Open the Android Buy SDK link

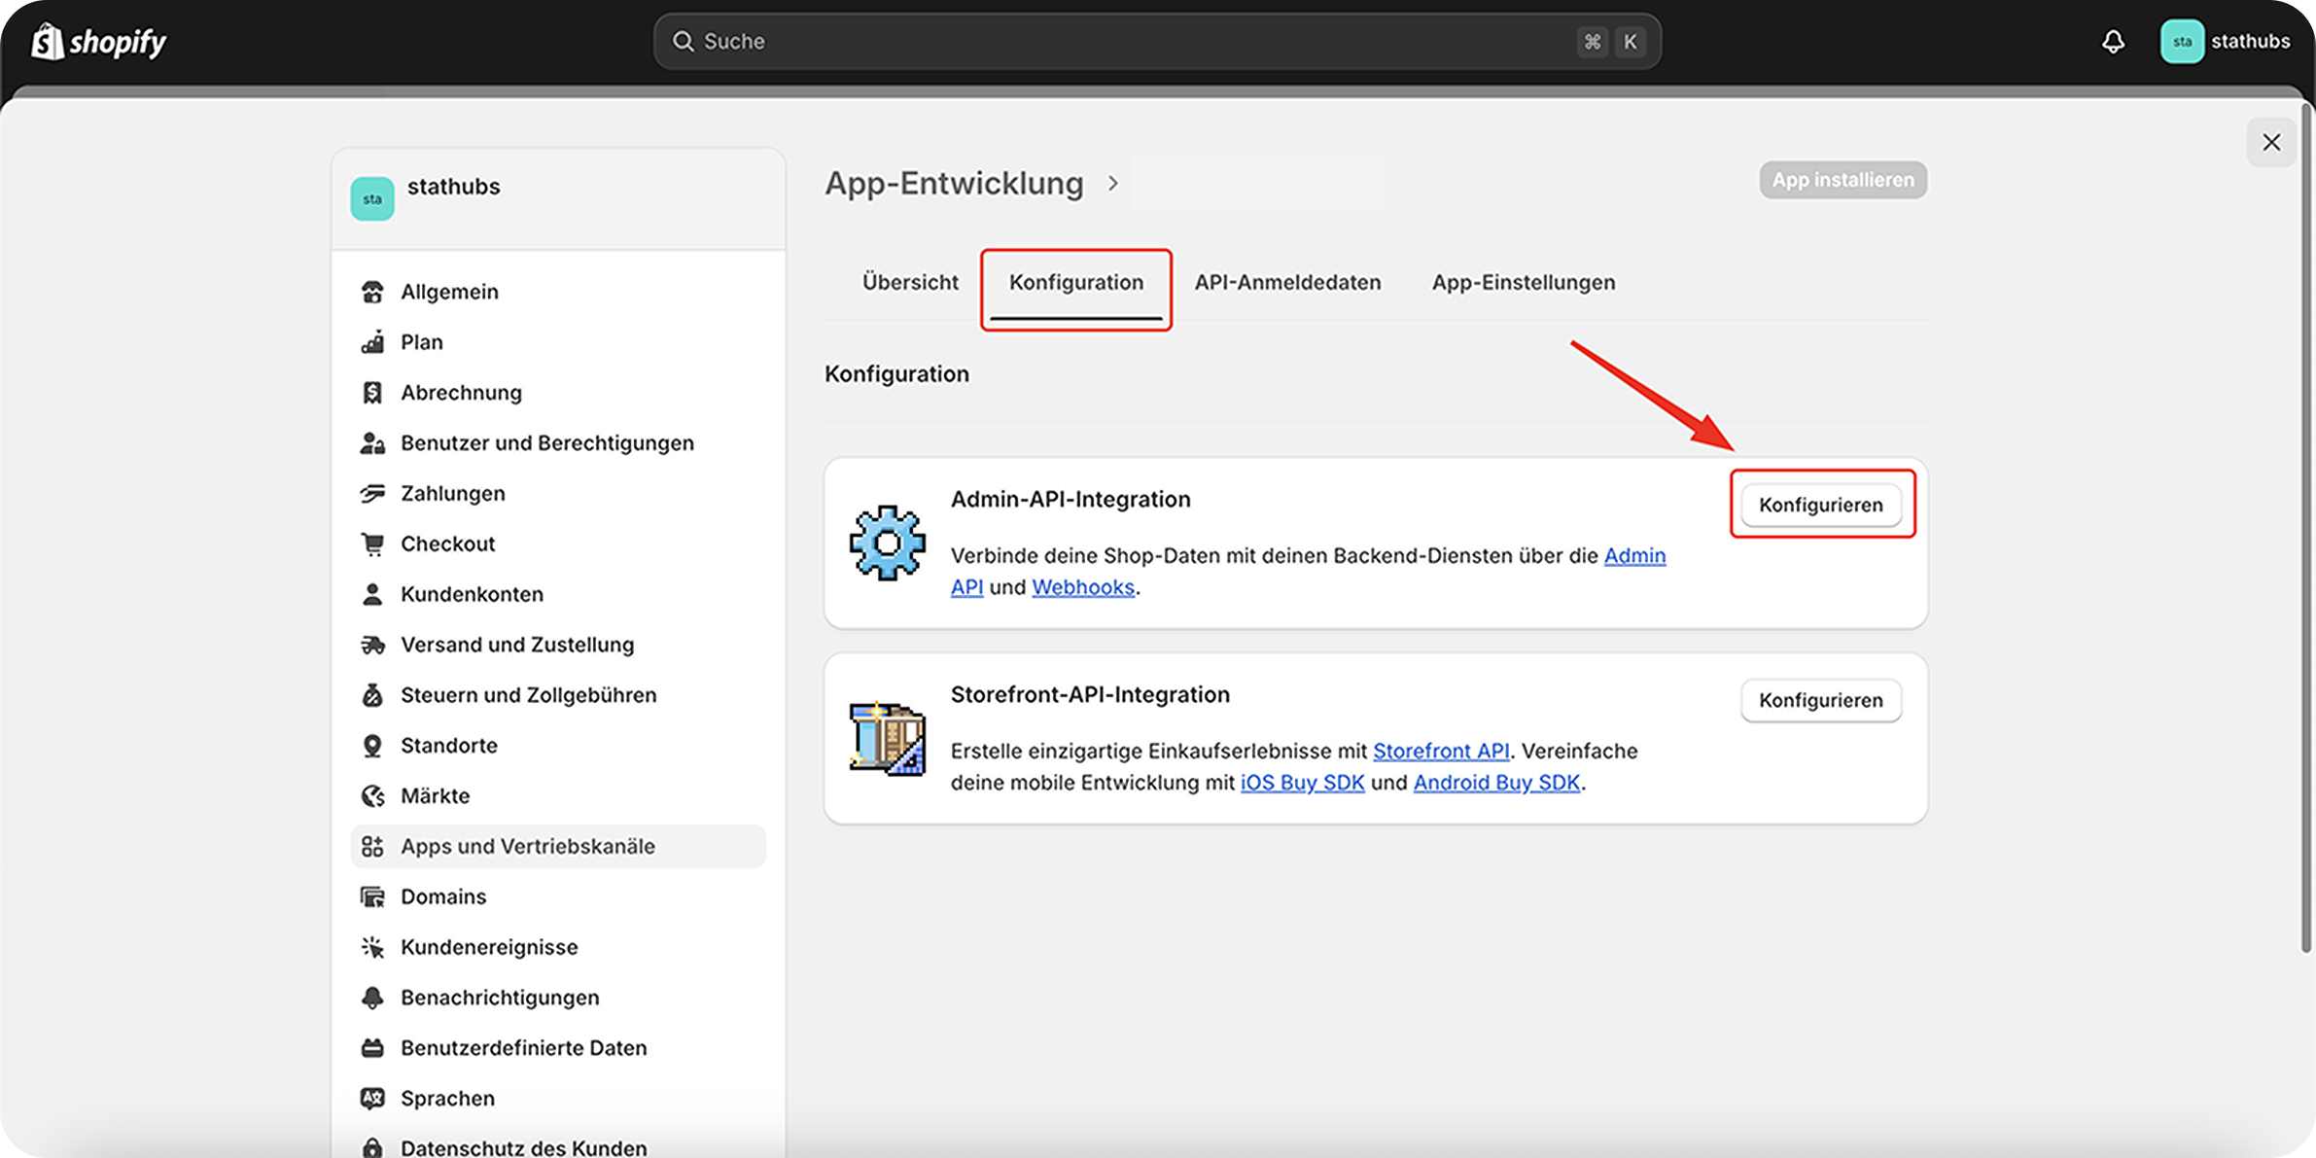click(x=1496, y=783)
